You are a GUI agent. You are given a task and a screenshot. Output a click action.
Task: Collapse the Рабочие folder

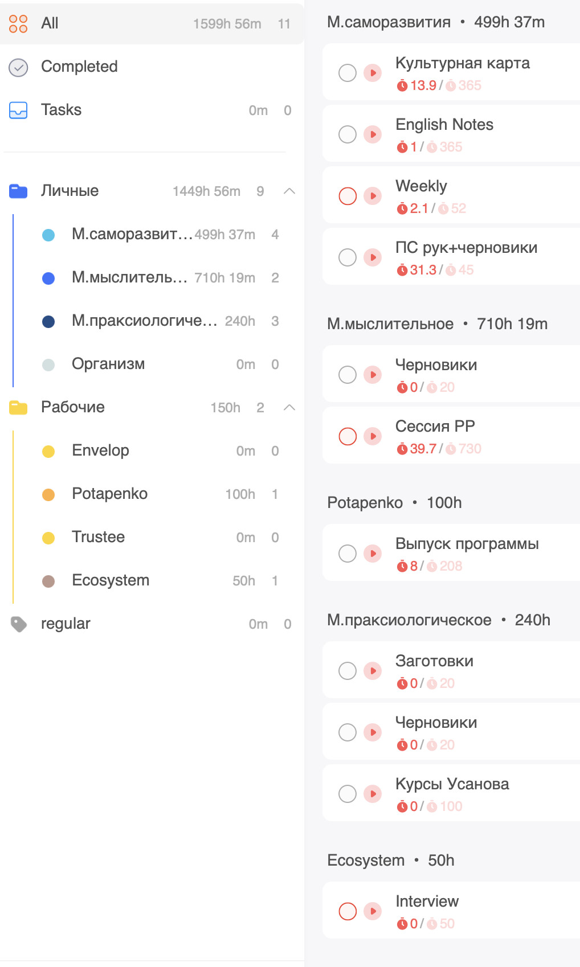tap(289, 408)
